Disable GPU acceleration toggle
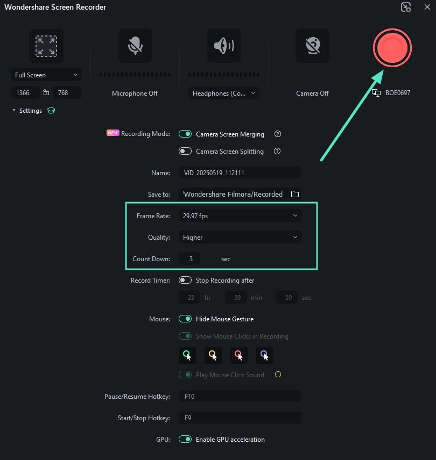Viewport: 436px width, 460px height. point(185,439)
